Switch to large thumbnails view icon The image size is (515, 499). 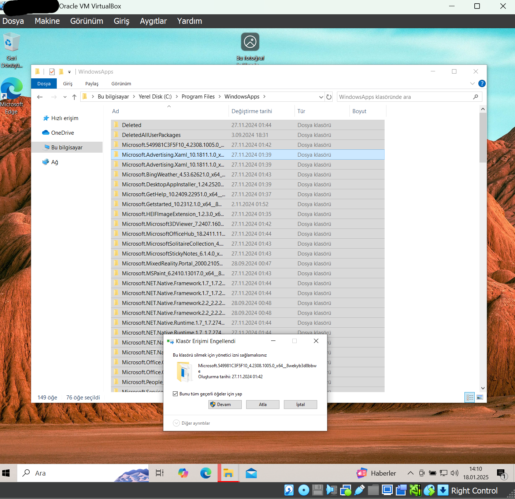click(x=480, y=397)
